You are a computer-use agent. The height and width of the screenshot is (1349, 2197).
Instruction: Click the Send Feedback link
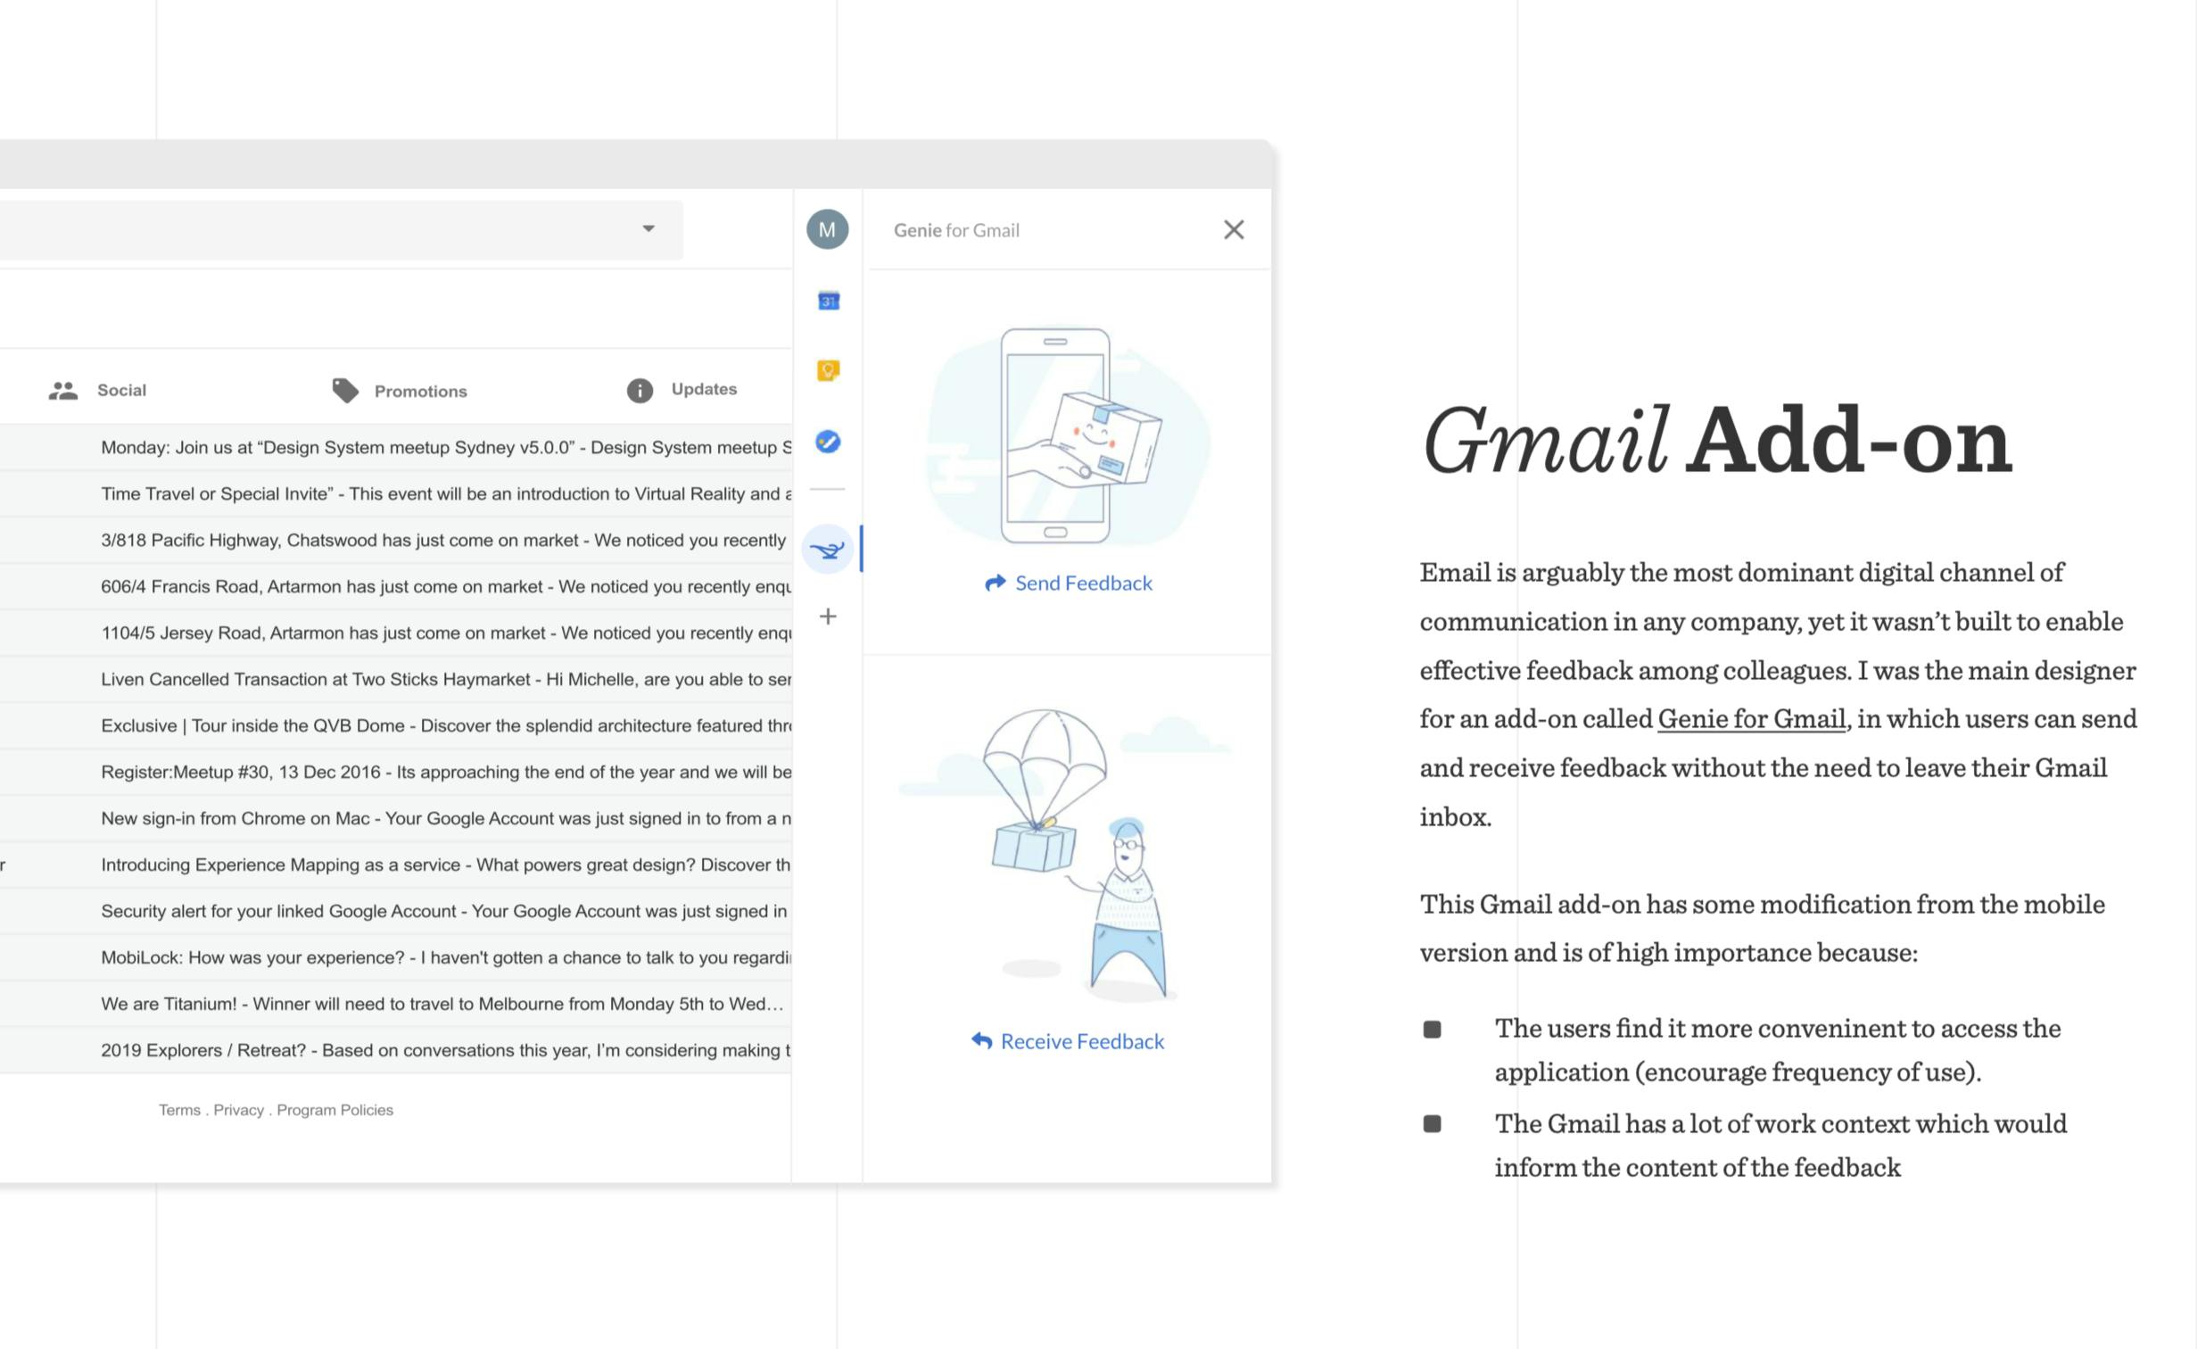pyautogui.click(x=1069, y=583)
